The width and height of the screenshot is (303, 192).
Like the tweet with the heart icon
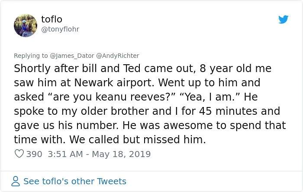click(19, 154)
